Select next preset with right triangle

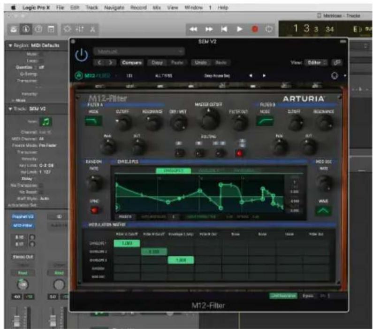tap(264, 76)
